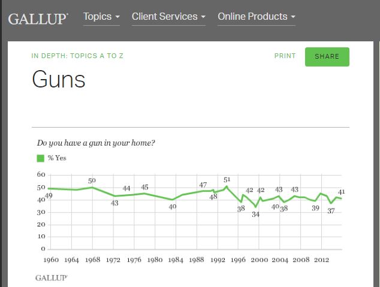The image size is (380, 287).
Task: Open the Topics dropdown menu
Action: (101, 17)
